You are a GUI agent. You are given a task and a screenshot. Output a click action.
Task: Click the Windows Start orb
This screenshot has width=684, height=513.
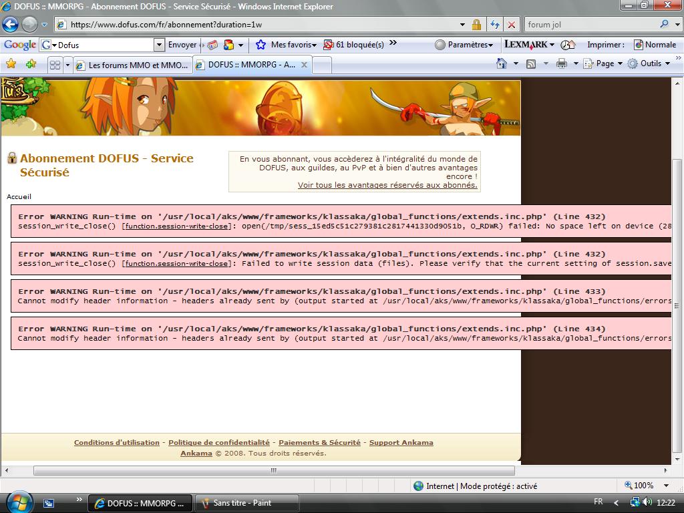(x=18, y=502)
